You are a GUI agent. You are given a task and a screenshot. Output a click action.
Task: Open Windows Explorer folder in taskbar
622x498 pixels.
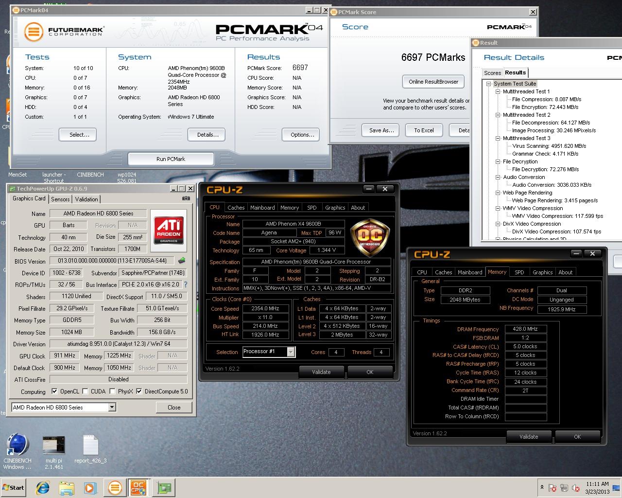67,488
